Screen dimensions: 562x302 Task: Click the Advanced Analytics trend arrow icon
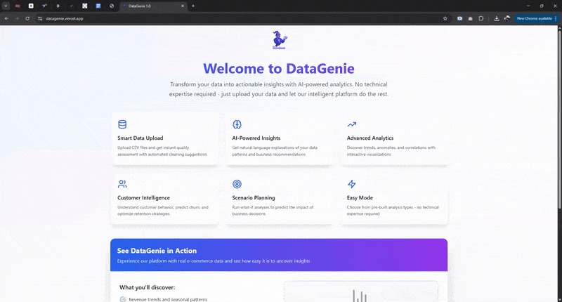tap(352, 124)
